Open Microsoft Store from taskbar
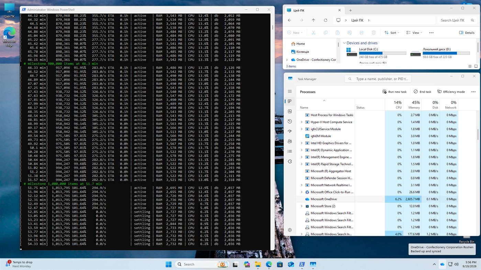The width and height of the screenshot is (481, 270). pos(280,264)
